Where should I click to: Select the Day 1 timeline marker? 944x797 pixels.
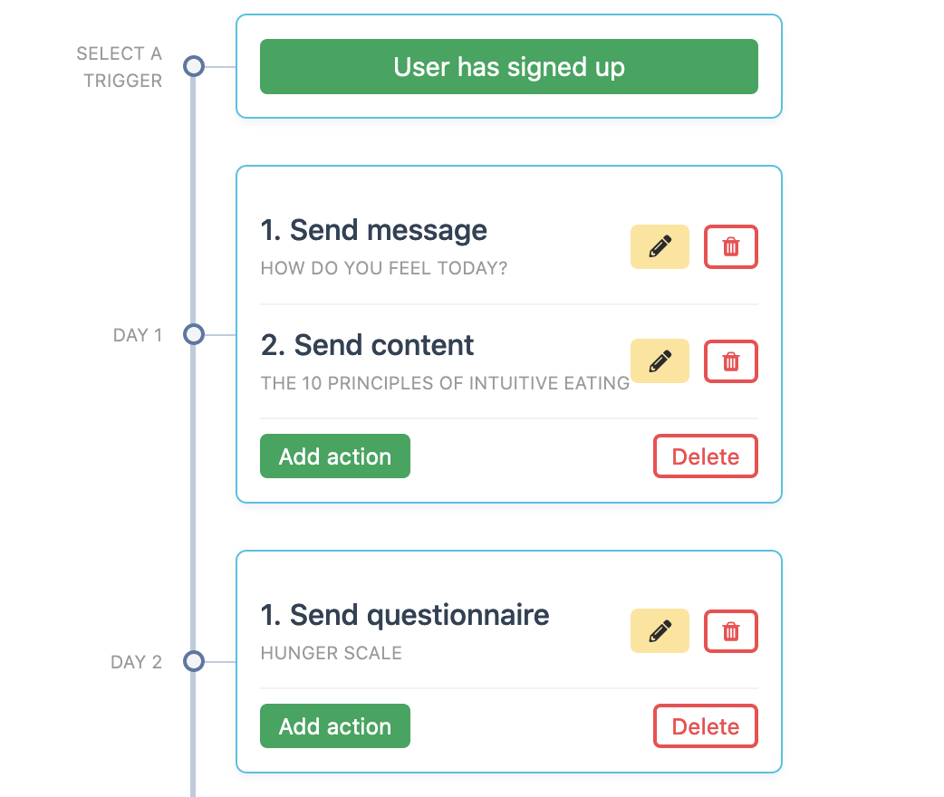coord(194,334)
